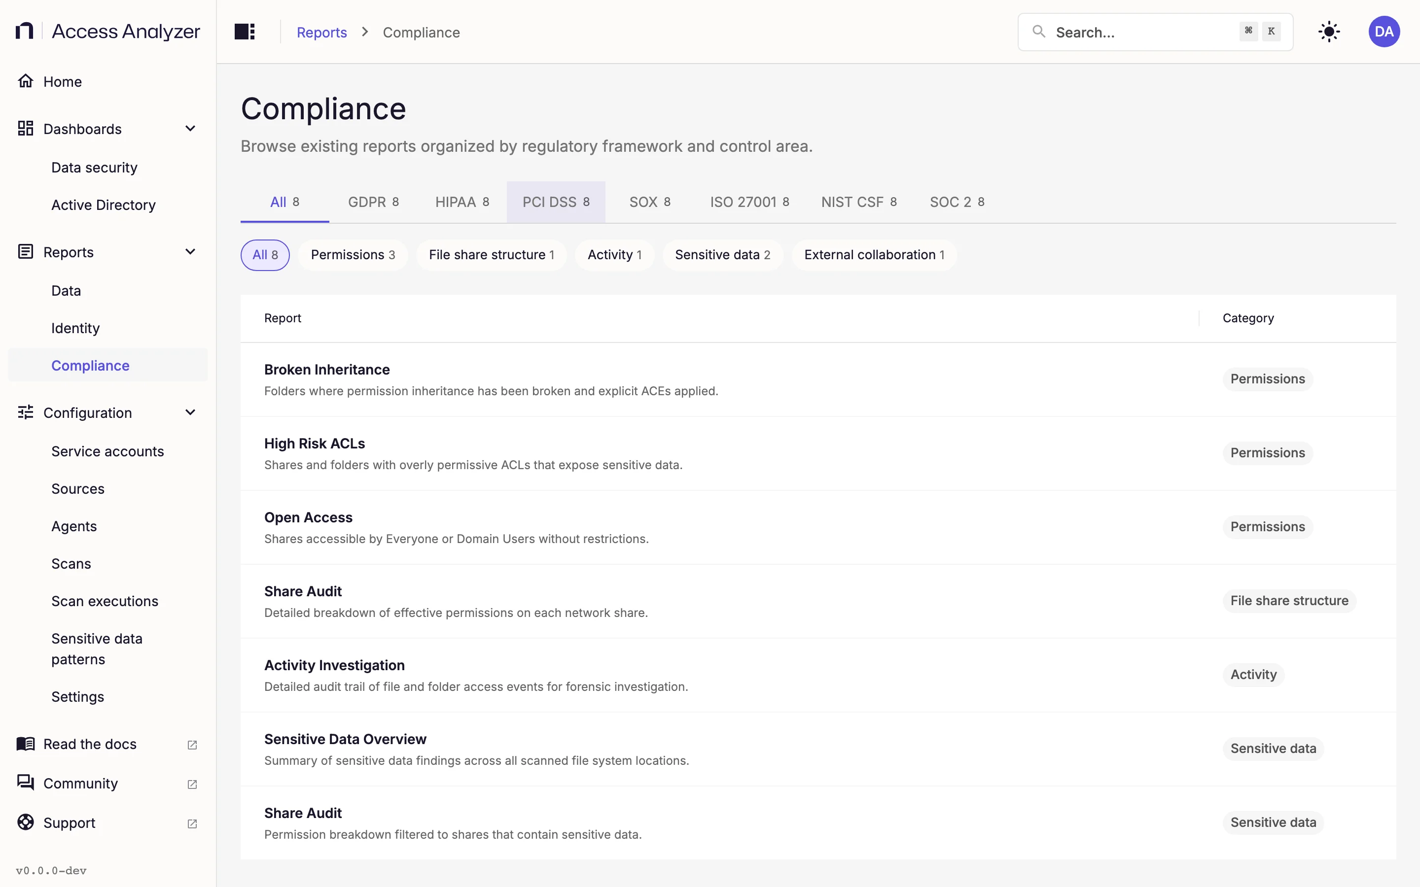
Task: Open the Activity Investigation report
Action: pos(818,675)
